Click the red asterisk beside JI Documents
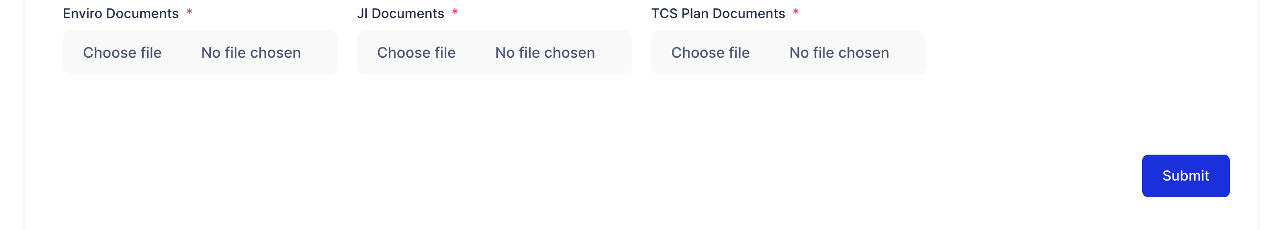Viewport: 1280px width, 230px height. (455, 12)
